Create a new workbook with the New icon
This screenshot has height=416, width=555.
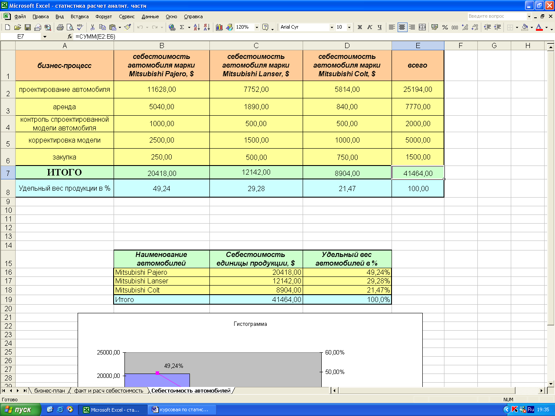(7, 27)
